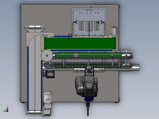Screen dimensions: 159x119
Task: Select the left red cone inside the upper housing
Action: coord(76,23)
